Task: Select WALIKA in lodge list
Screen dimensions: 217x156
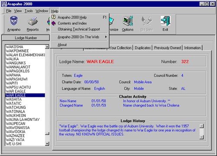Action: tap(25, 59)
